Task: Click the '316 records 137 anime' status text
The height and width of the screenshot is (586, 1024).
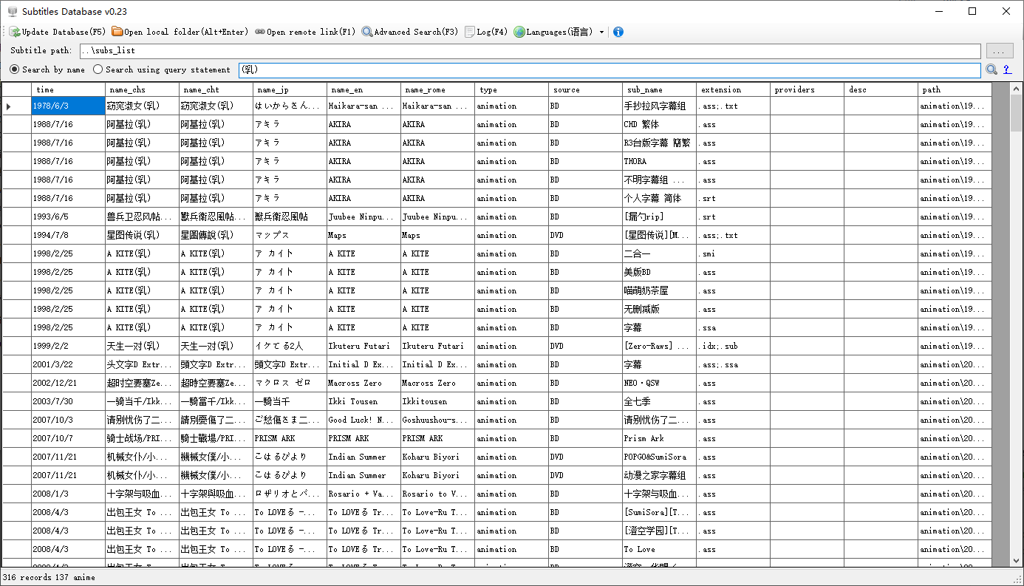Action: click(x=49, y=577)
